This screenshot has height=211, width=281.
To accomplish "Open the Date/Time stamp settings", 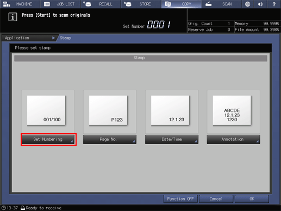I will coord(172,139).
